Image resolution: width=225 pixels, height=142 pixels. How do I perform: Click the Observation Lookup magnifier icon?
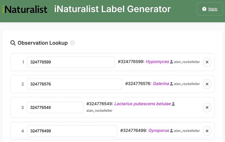click(x=13, y=43)
